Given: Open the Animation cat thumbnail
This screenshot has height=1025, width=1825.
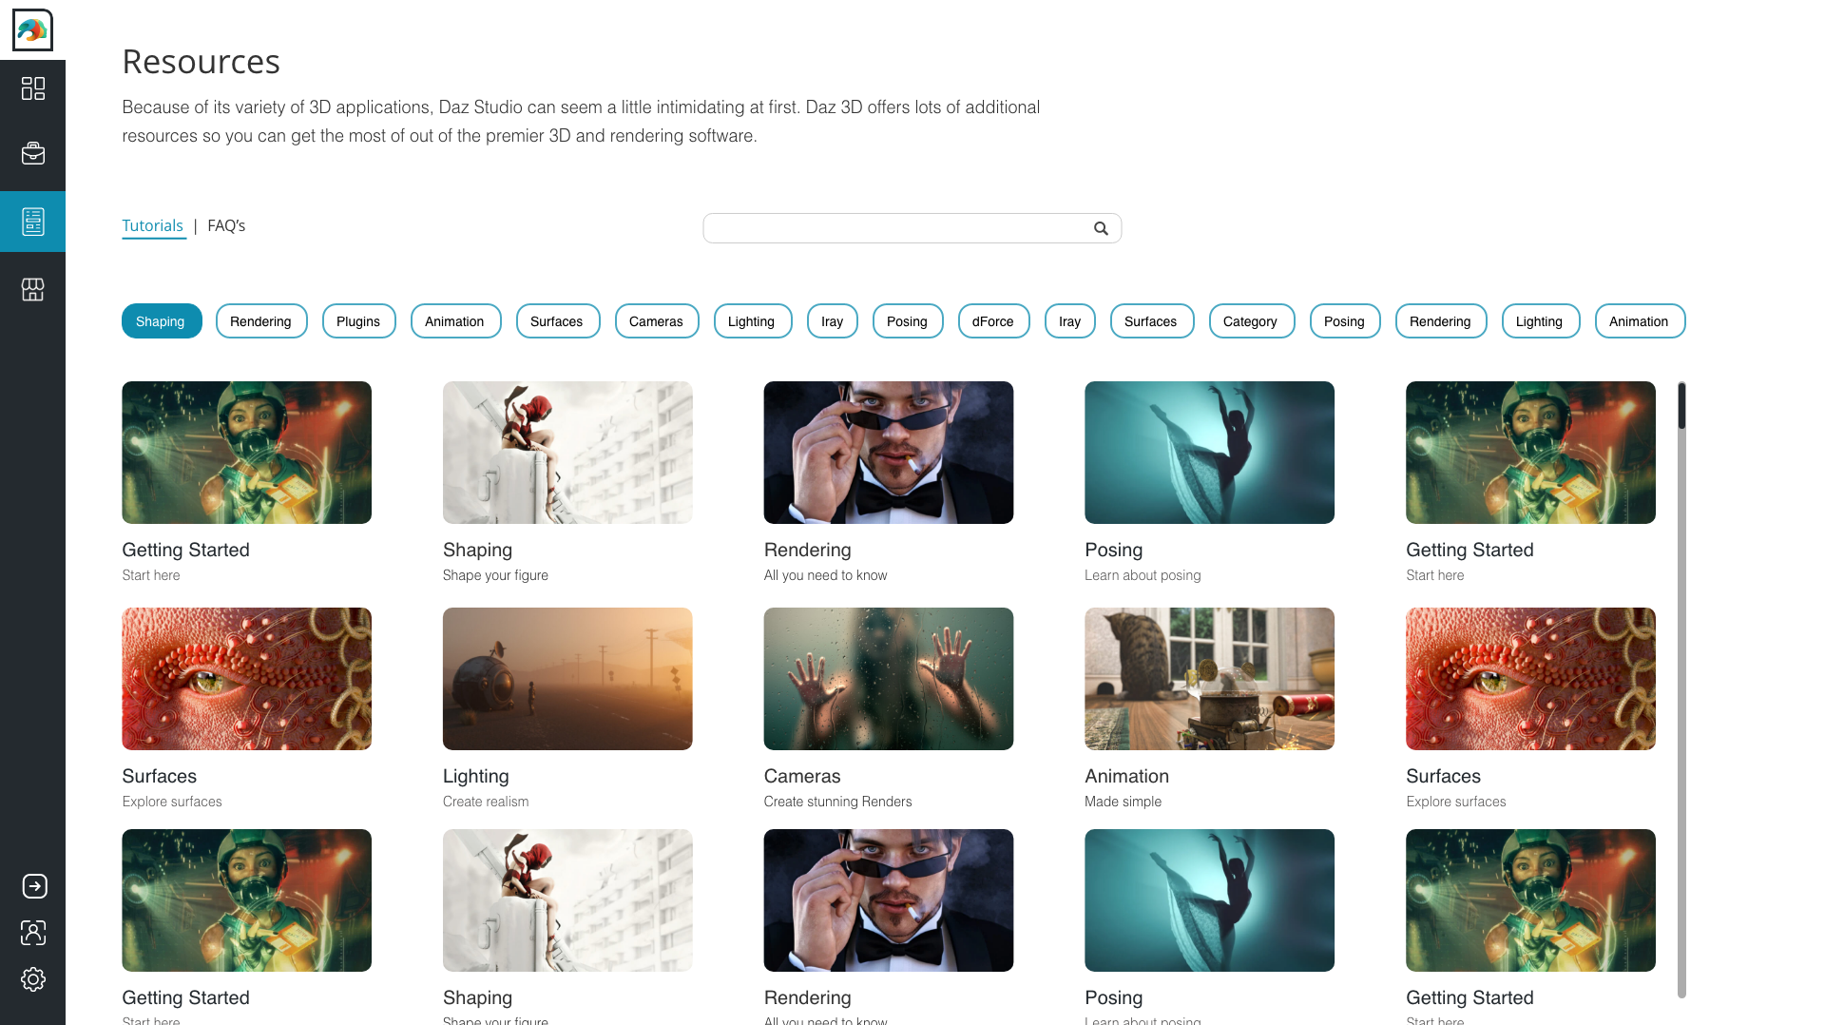Looking at the screenshot, I should 1209,679.
